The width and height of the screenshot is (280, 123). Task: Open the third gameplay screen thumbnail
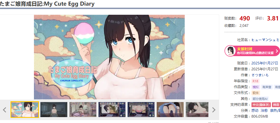click(x=83, y=110)
